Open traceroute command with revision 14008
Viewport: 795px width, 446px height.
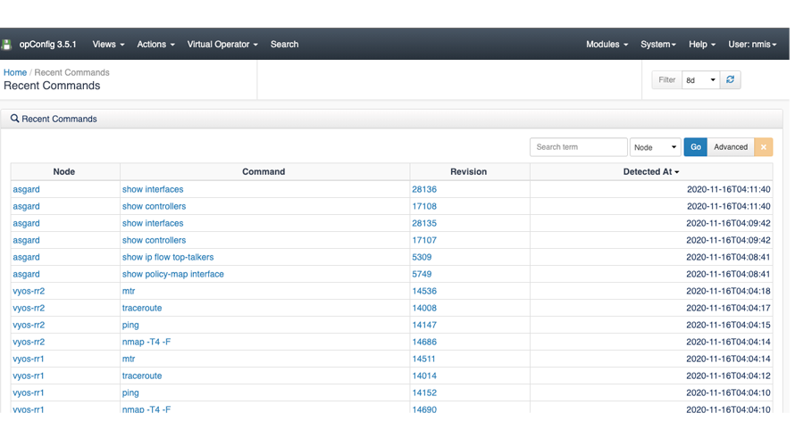(142, 308)
